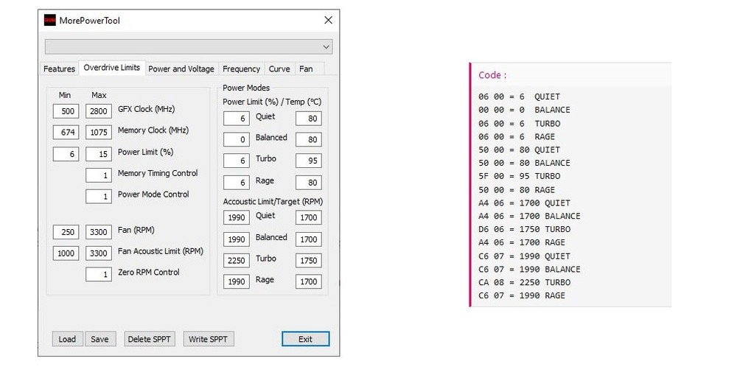
Task: Edit Quiet power limit percent field
Action: (237, 119)
